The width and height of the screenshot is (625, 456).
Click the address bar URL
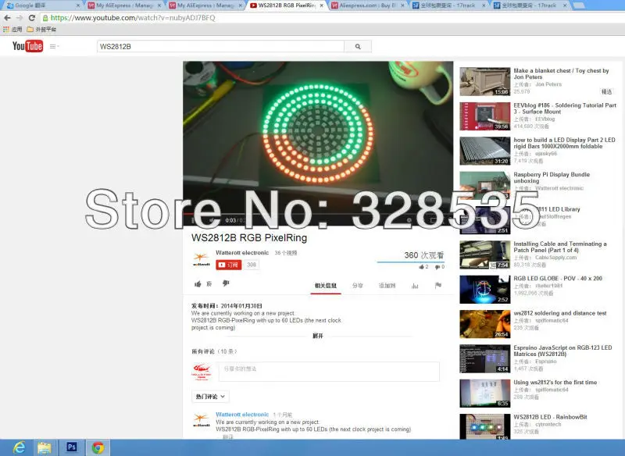pos(133,18)
